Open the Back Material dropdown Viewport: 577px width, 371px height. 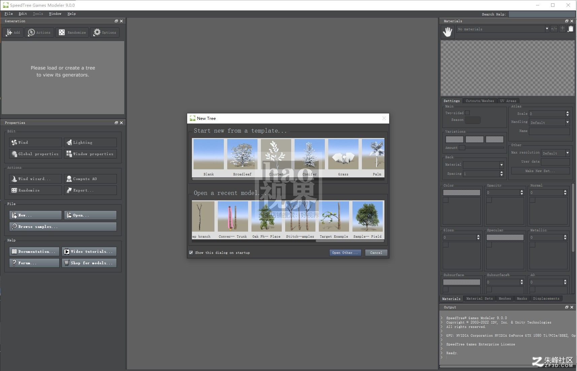click(483, 165)
